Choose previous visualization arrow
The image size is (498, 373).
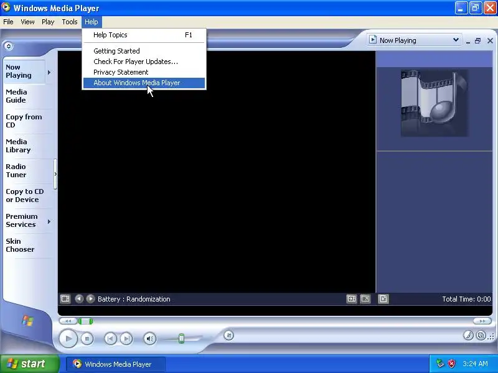click(x=79, y=299)
